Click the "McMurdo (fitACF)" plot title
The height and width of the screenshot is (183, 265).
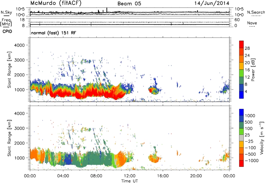pyautogui.click(x=56, y=3)
